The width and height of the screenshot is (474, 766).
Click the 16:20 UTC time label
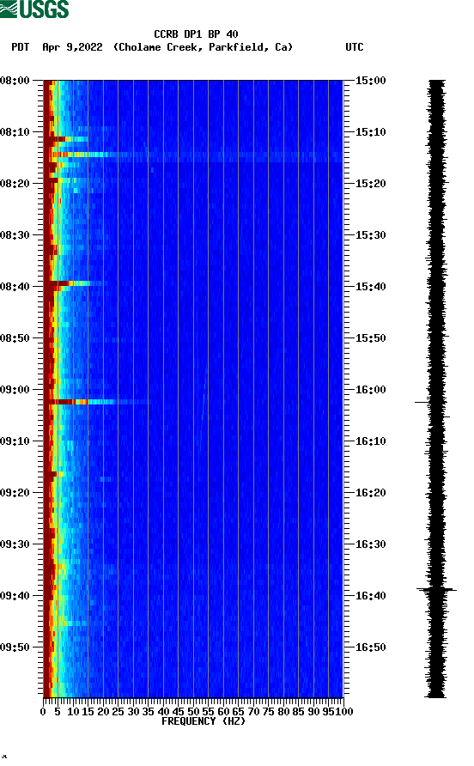(370, 492)
